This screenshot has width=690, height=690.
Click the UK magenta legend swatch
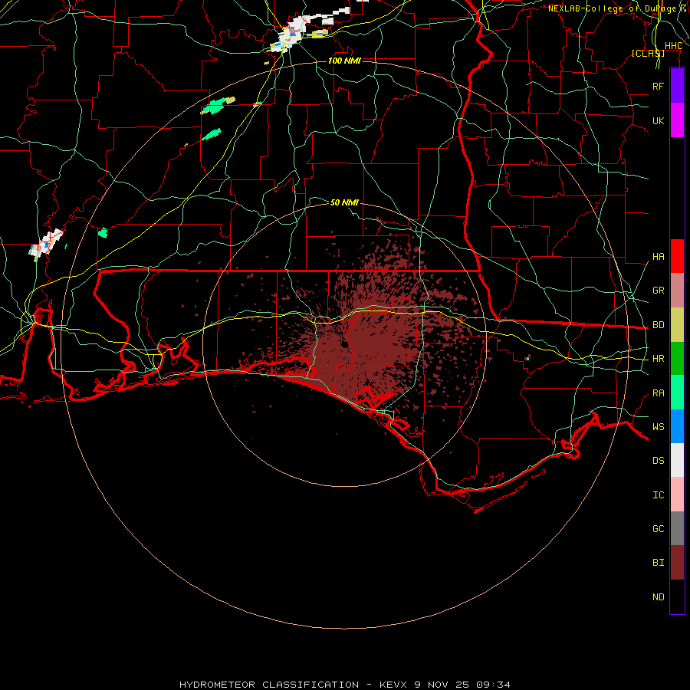[x=677, y=120]
